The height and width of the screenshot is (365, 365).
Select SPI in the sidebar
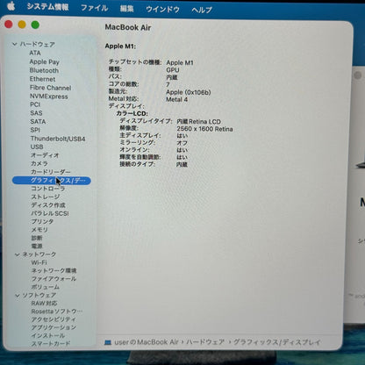click(35, 130)
